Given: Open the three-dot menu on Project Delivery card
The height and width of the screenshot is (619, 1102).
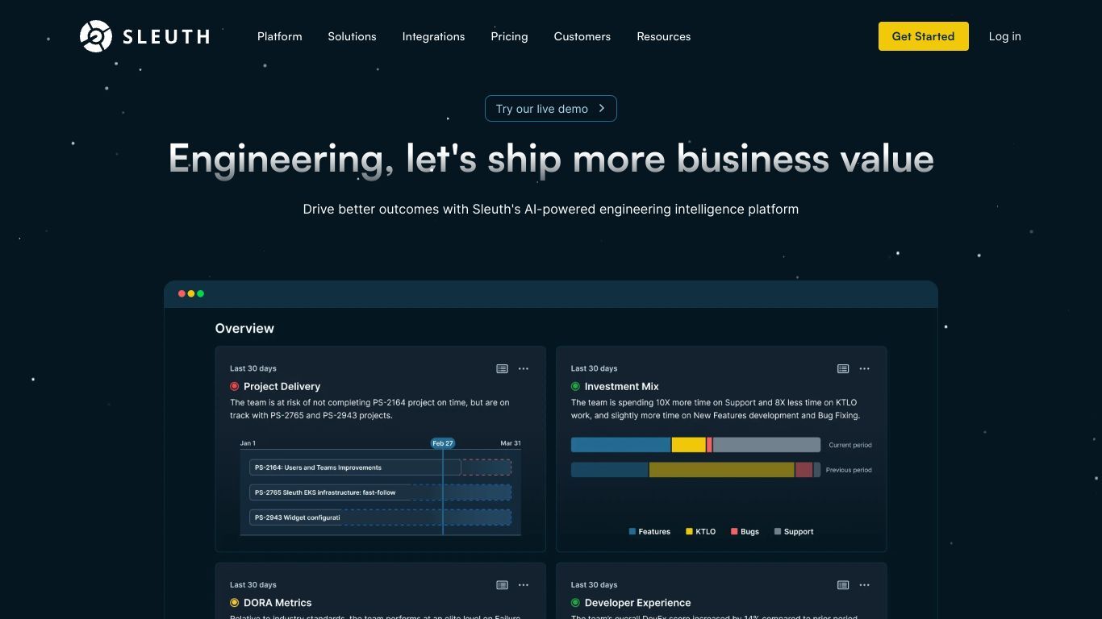Looking at the screenshot, I should click(524, 368).
